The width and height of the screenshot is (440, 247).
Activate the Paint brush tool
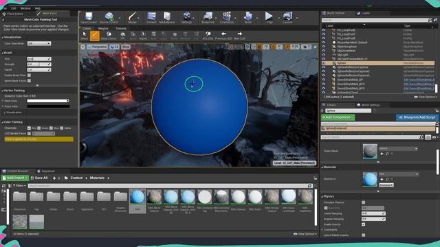pyautogui.click(x=95, y=36)
